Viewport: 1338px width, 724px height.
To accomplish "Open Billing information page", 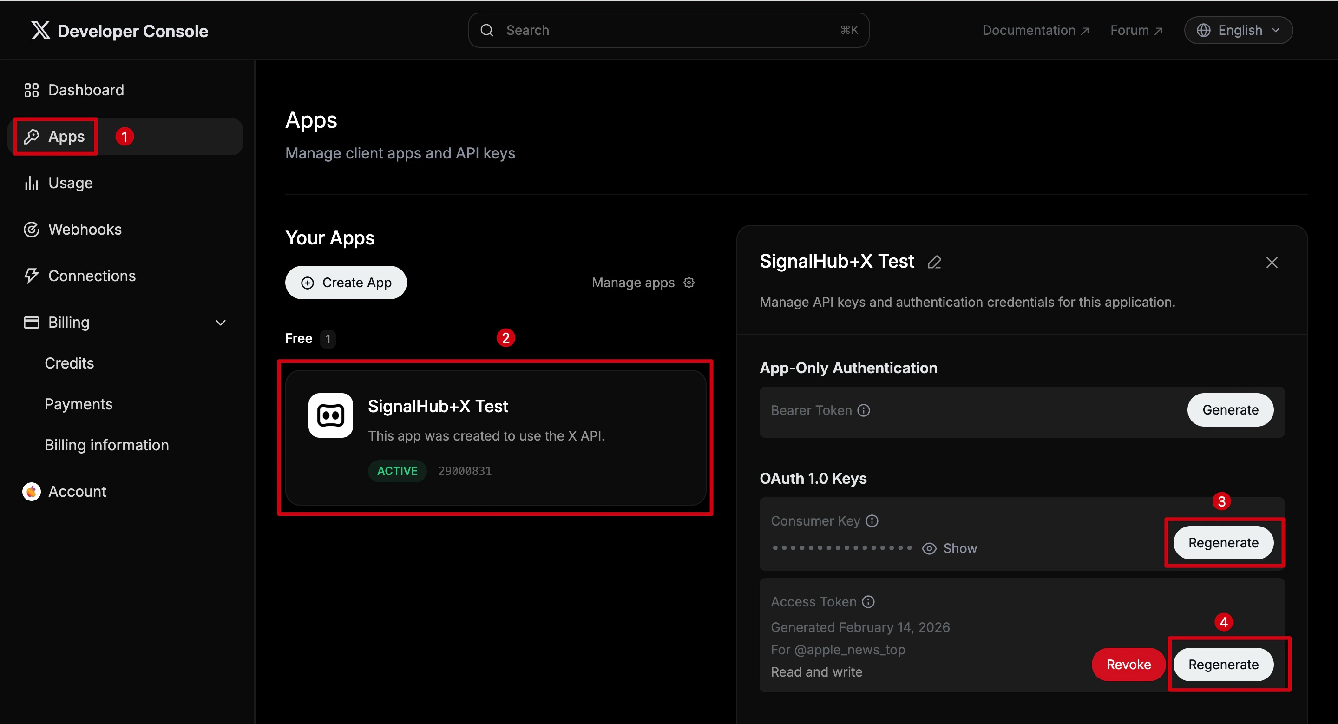I will pyautogui.click(x=106, y=445).
